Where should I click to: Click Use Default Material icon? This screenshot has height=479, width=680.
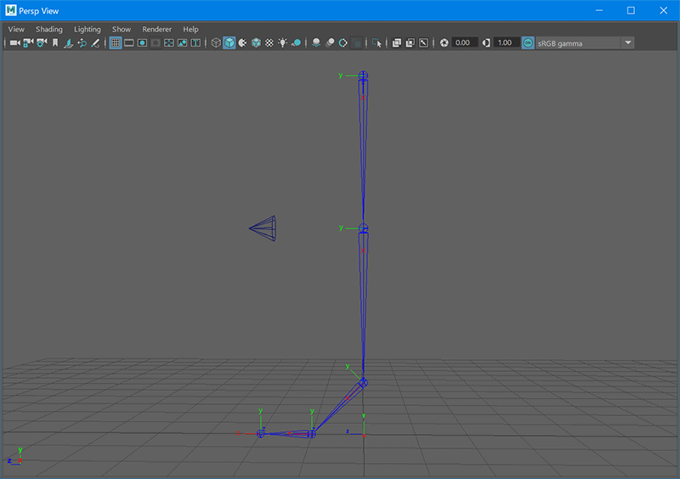coord(243,43)
